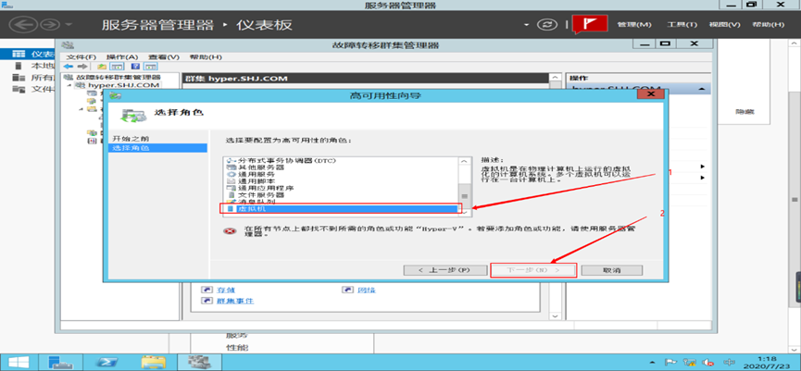Open Server Manager from taskbar
801x371 pixels.
[x=62, y=363]
